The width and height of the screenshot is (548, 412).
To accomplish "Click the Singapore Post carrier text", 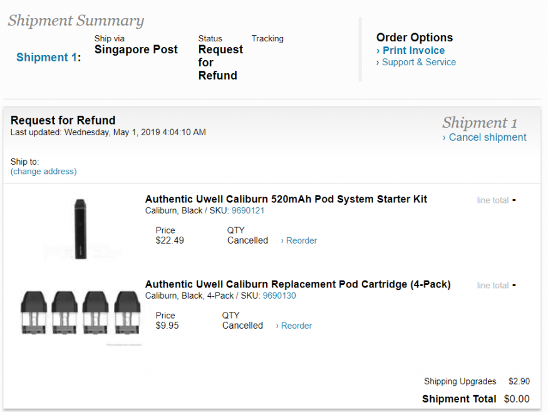I will click(x=136, y=49).
